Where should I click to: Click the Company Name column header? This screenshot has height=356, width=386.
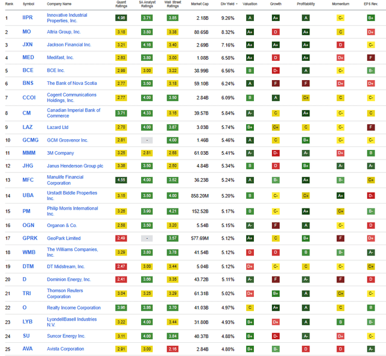(x=59, y=4)
